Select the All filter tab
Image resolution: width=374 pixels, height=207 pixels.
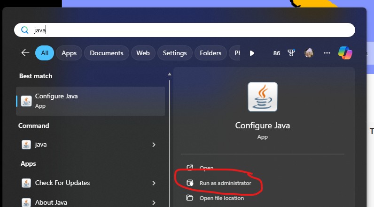pyautogui.click(x=45, y=53)
